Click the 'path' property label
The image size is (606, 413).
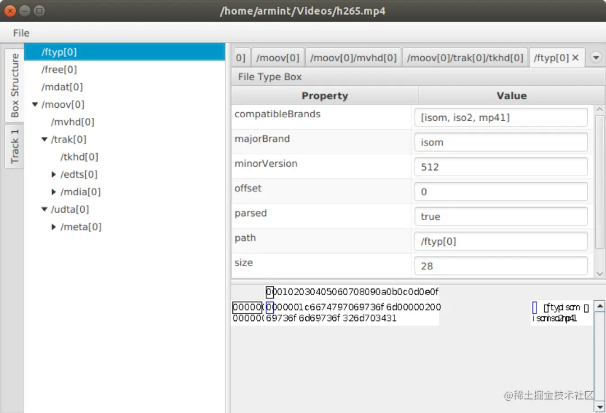[245, 237]
